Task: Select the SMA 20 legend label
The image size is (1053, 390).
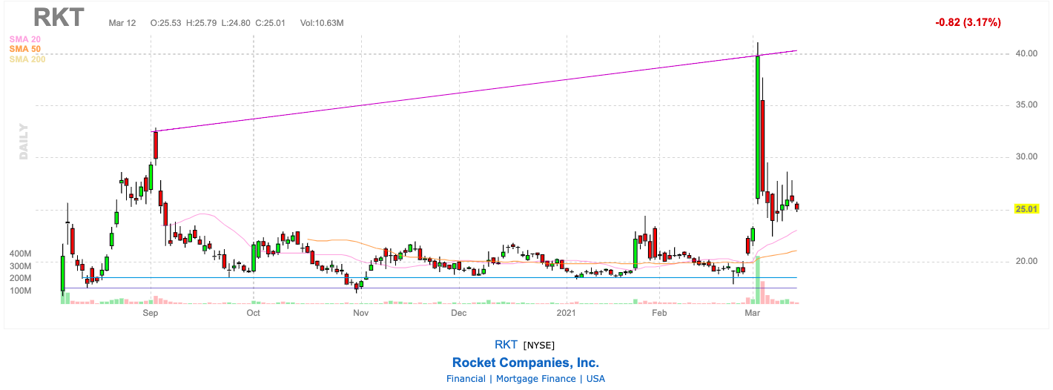Action: coord(23,39)
